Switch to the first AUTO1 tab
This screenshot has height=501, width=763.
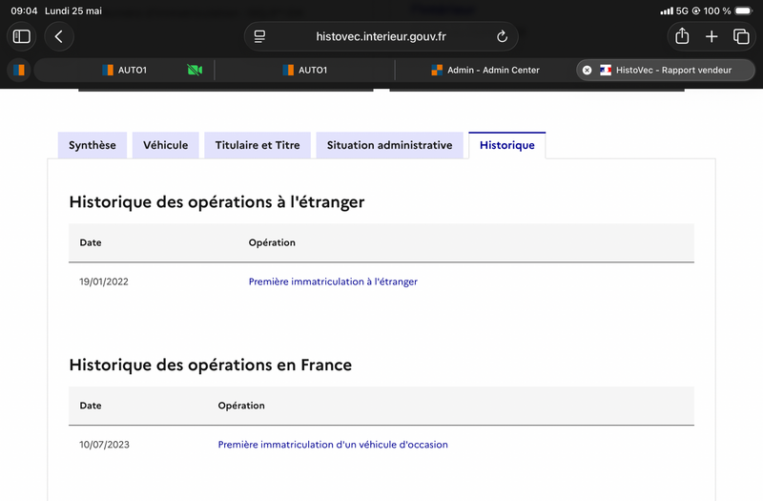[x=125, y=70]
